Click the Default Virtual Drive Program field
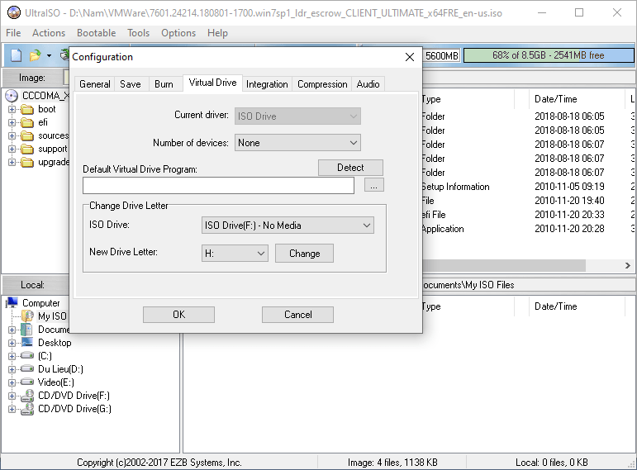The height and width of the screenshot is (470, 637). pos(219,186)
